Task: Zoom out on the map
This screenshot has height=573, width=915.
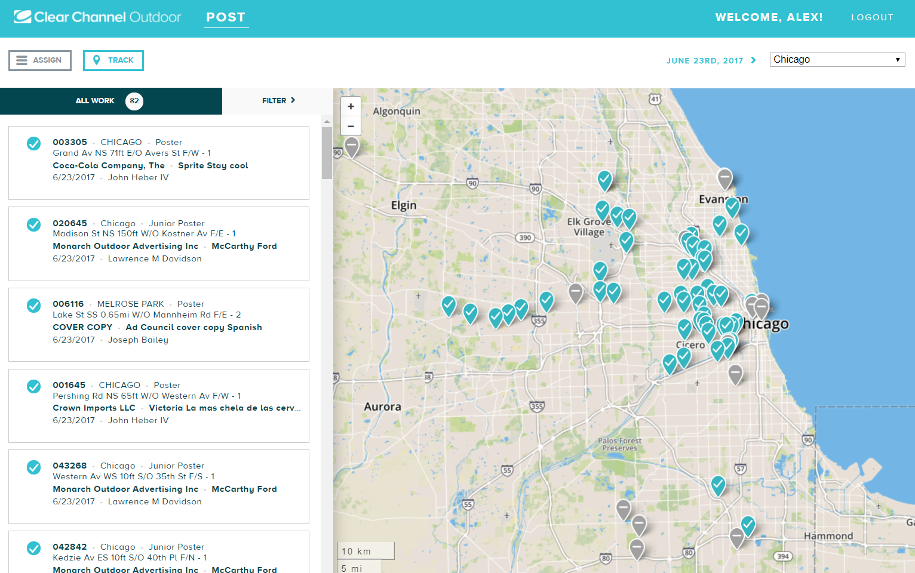Action: click(x=351, y=126)
